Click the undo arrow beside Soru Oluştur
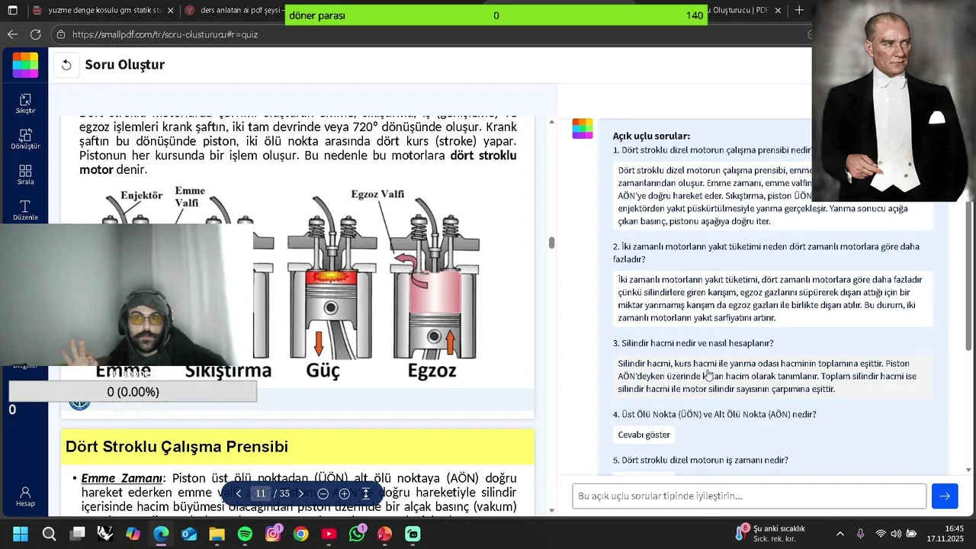 click(66, 65)
